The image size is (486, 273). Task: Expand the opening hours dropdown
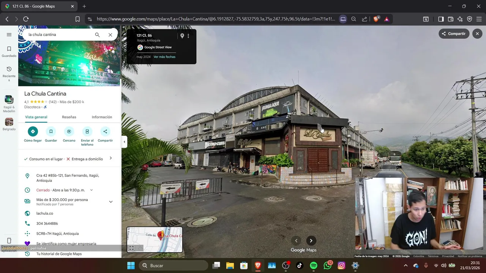pos(91,190)
